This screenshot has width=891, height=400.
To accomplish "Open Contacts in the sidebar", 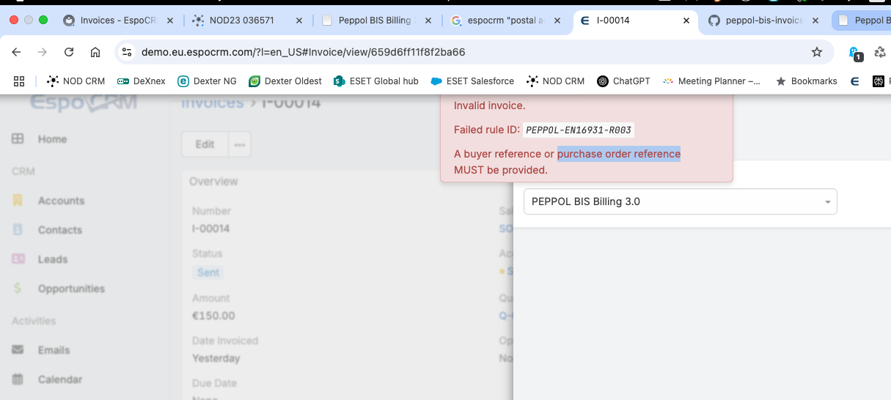I will [x=59, y=230].
